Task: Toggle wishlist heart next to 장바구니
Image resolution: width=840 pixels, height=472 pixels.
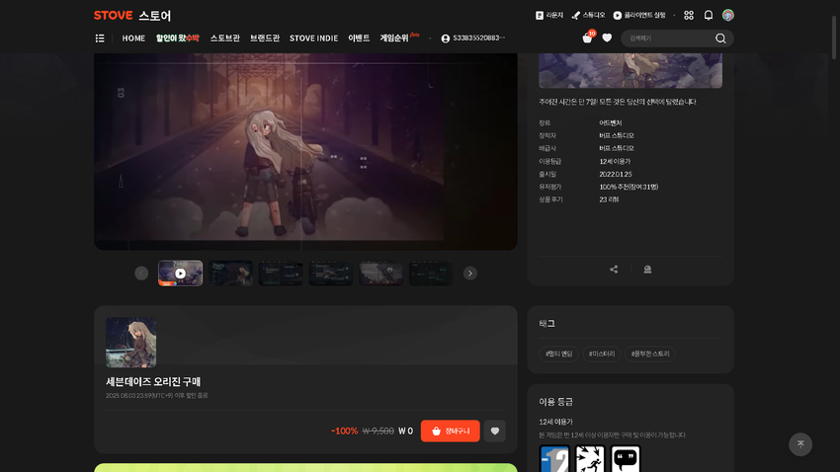Action: pos(494,431)
